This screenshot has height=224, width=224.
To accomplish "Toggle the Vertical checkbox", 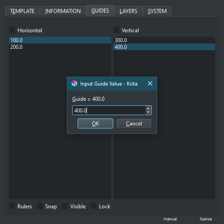I will pos(116,30).
